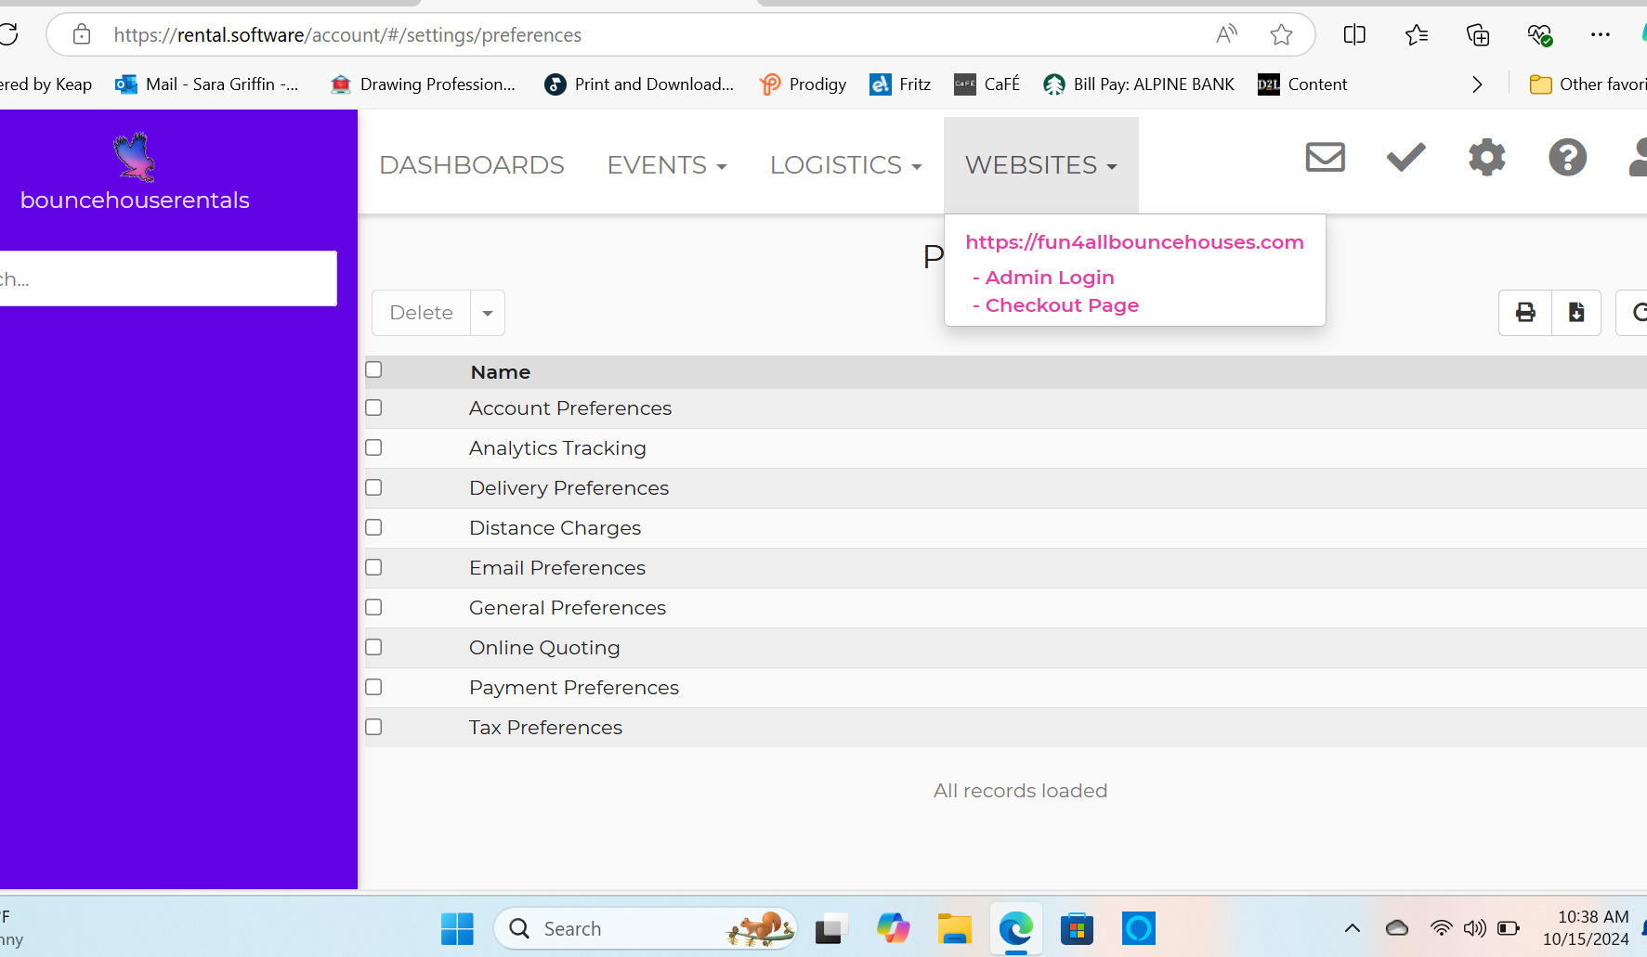Tick the Delivery Preferences checkbox
The image size is (1647, 957).
pos(373,487)
